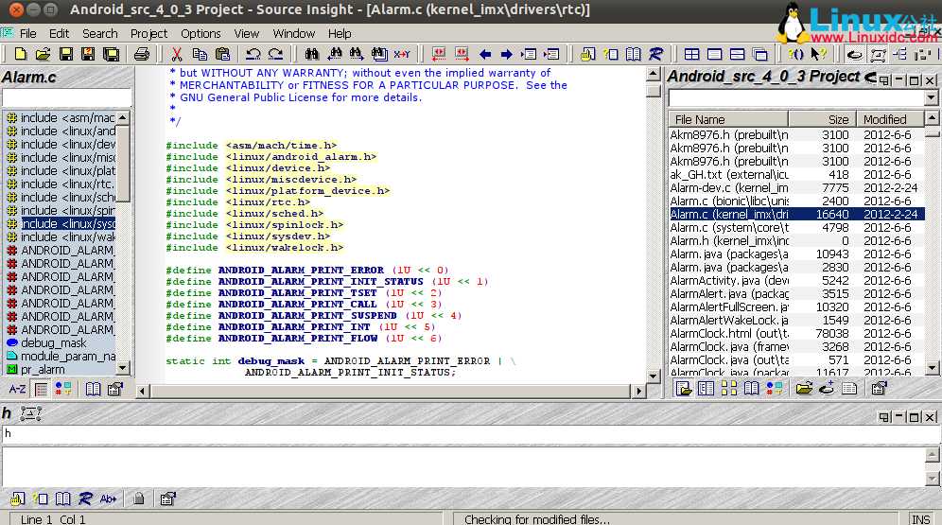Click the Print icon in toolbar
The height and width of the screenshot is (525, 942).
click(142, 54)
